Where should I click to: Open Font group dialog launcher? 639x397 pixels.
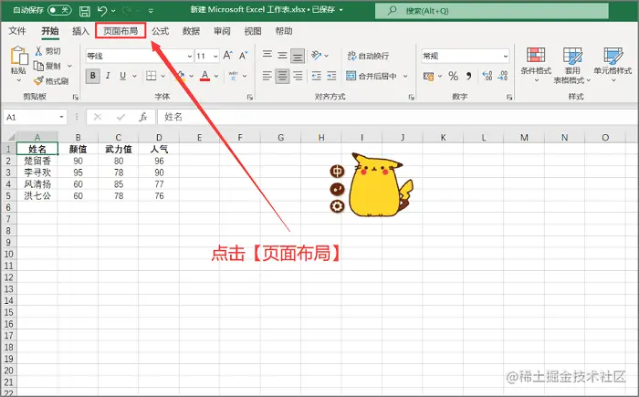point(250,97)
